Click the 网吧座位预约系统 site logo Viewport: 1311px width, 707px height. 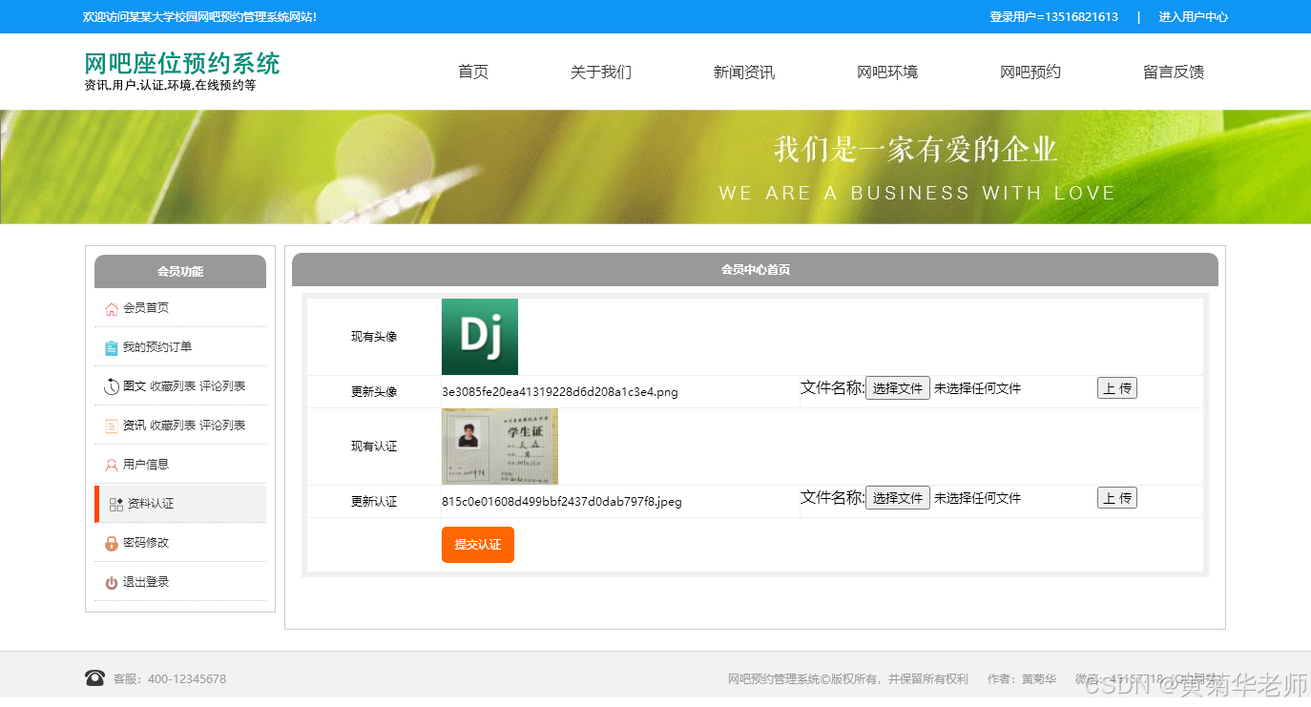click(181, 63)
